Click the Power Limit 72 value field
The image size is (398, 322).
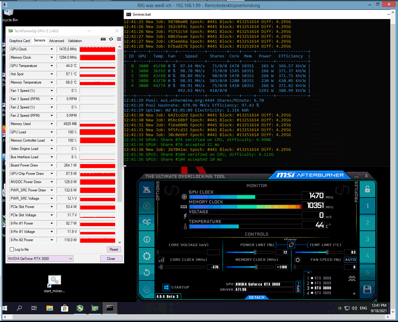click(x=282, y=252)
